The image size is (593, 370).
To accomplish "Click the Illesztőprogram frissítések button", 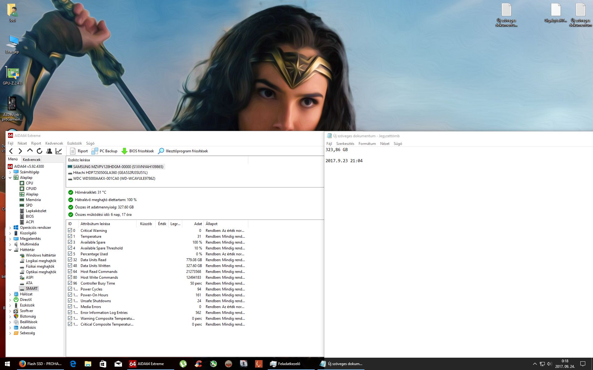I will tap(183, 151).
